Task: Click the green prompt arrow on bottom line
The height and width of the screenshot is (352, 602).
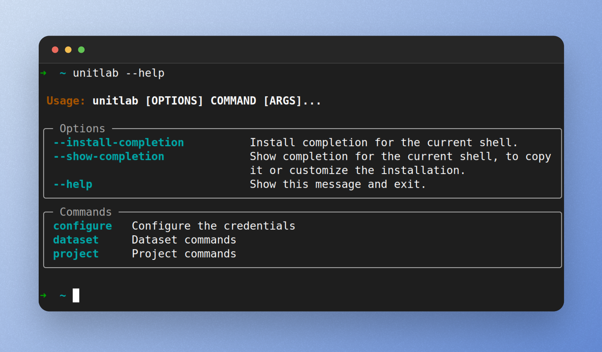Action: [44, 296]
